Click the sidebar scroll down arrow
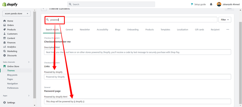 (35, 105)
